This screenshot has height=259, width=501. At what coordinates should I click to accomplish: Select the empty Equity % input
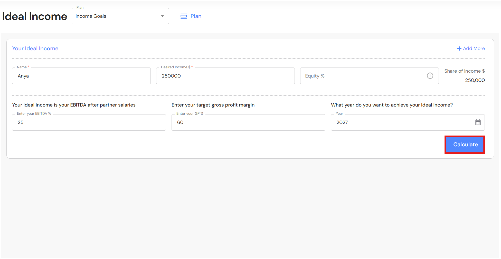pyautogui.click(x=362, y=76)
